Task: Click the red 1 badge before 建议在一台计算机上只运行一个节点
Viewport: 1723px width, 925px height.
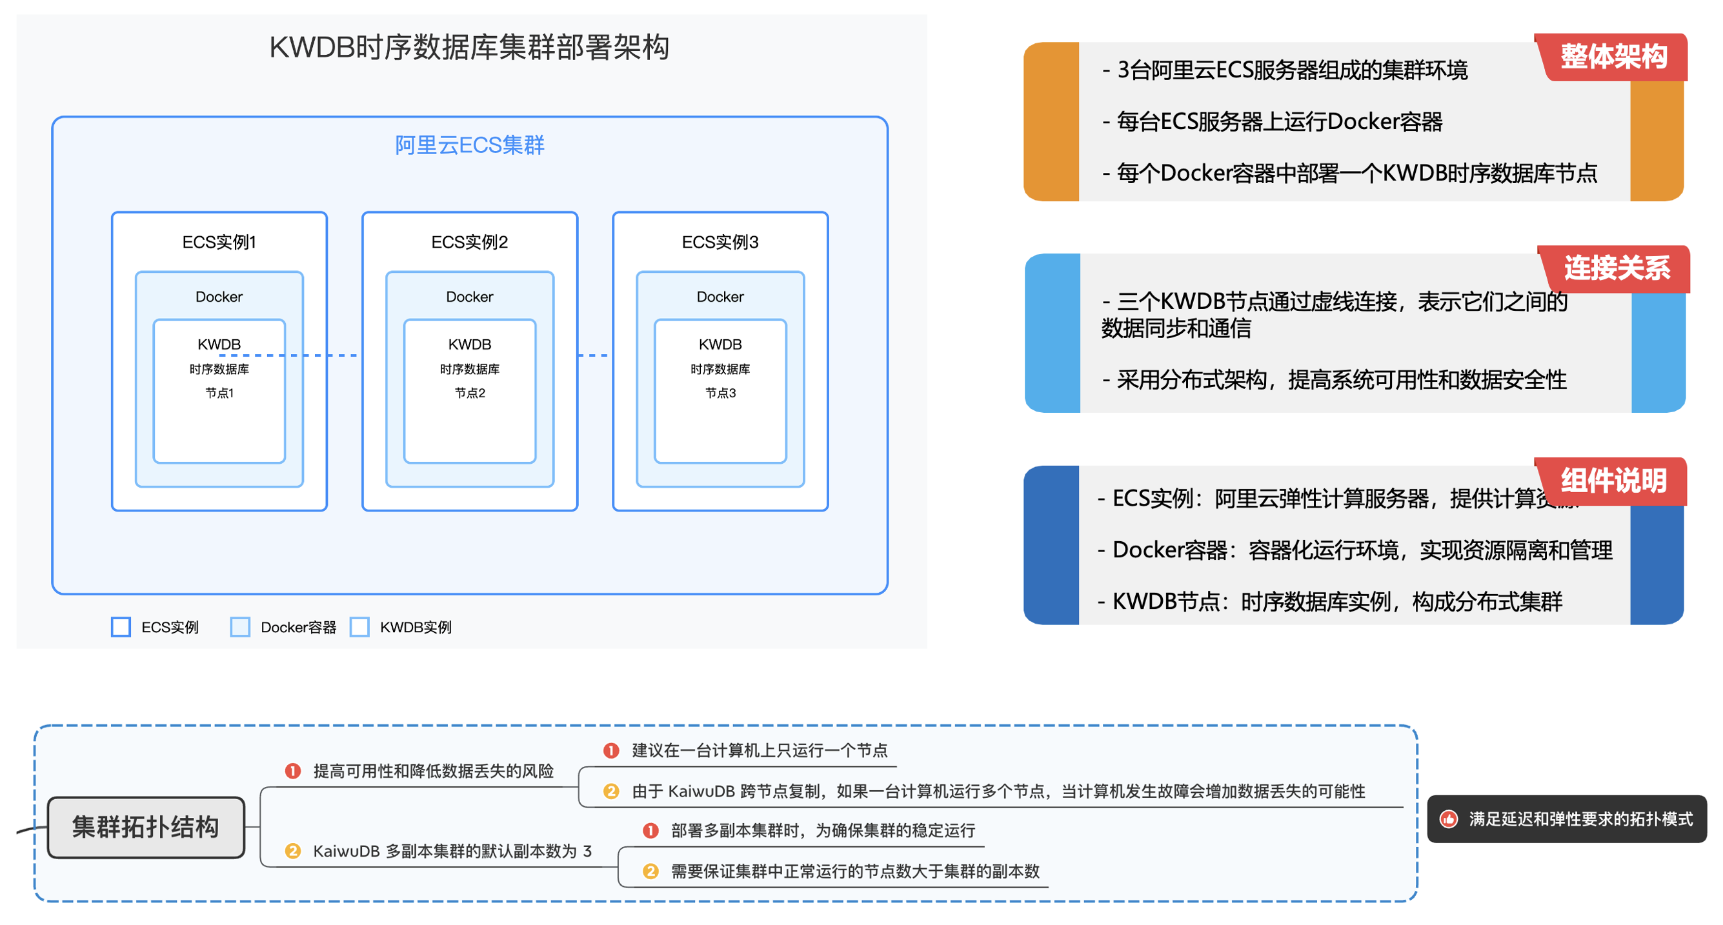Action: point(610,751)
